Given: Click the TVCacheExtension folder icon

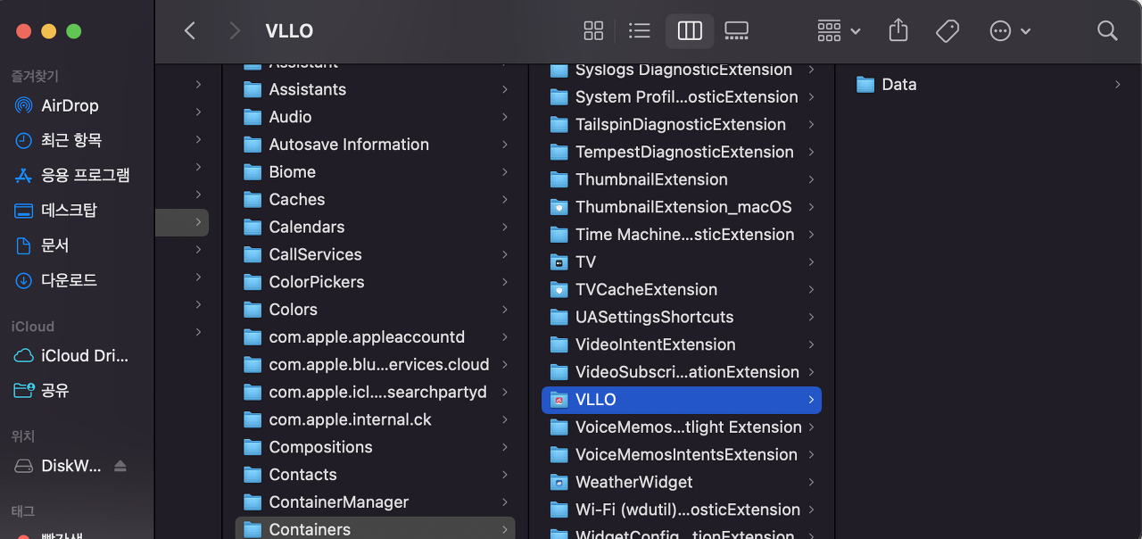Looking at the screenshot, I should point(559,290).
